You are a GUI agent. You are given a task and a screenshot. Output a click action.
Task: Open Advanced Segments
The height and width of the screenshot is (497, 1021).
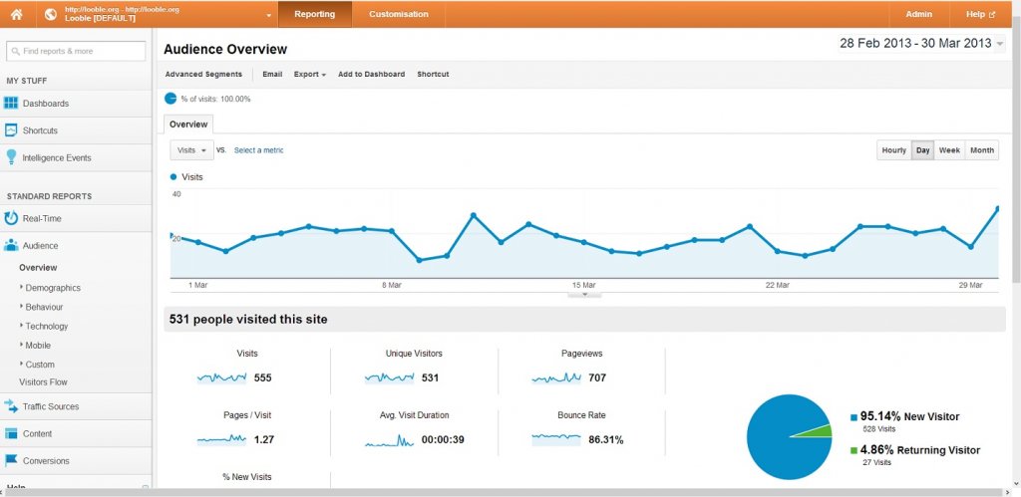pyautogui.click(x=203, y=74)
